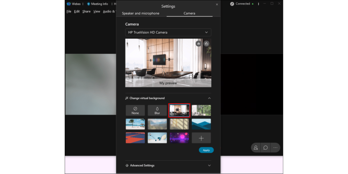Click the Meeting Info shield icon
The width and height of the screenshot is (348, 174).
point(89,4)
